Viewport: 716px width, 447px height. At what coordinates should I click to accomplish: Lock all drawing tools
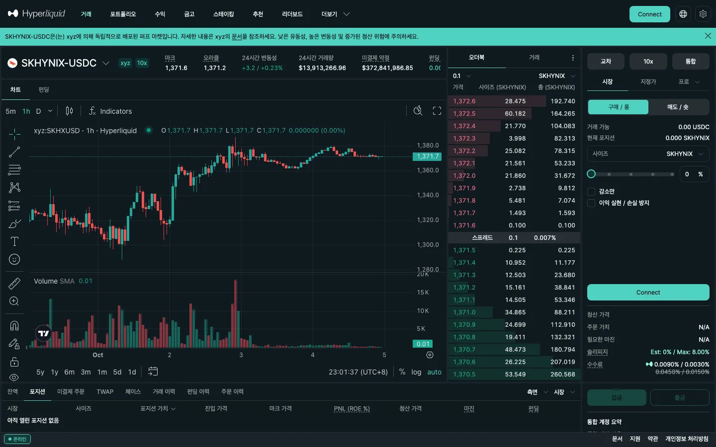click(x=14, y=362)
